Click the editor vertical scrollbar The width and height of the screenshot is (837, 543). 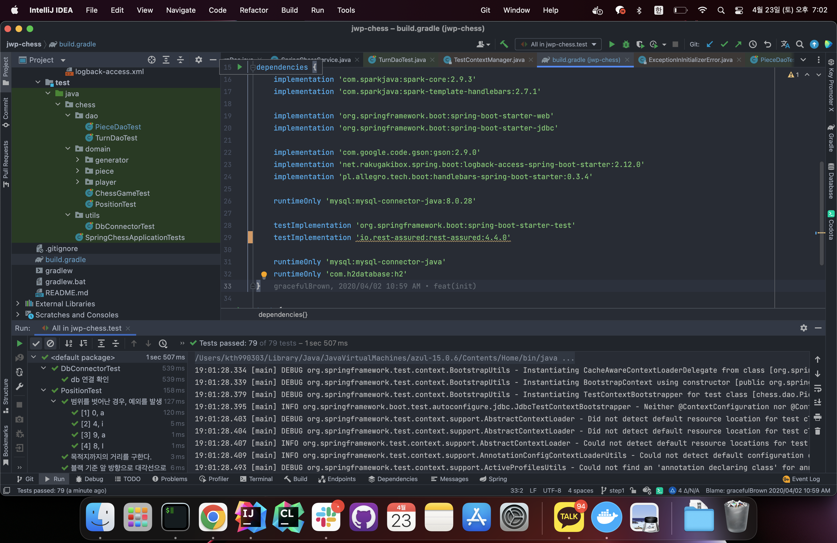tap(821, 211)
